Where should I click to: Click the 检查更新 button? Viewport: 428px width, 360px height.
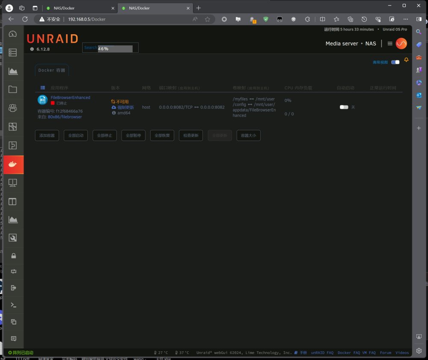[x=191, y=135]
